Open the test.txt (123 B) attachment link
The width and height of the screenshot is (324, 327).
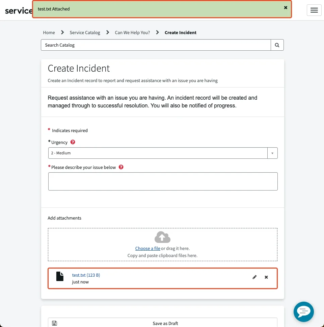tap(86, 275)
